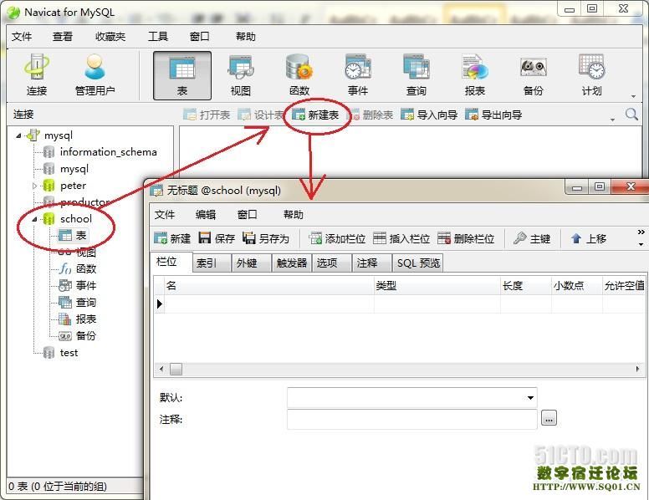Switch to 注释 (Comment) tab
Screen dimensions: 649x500
click(x=371, y=263)
